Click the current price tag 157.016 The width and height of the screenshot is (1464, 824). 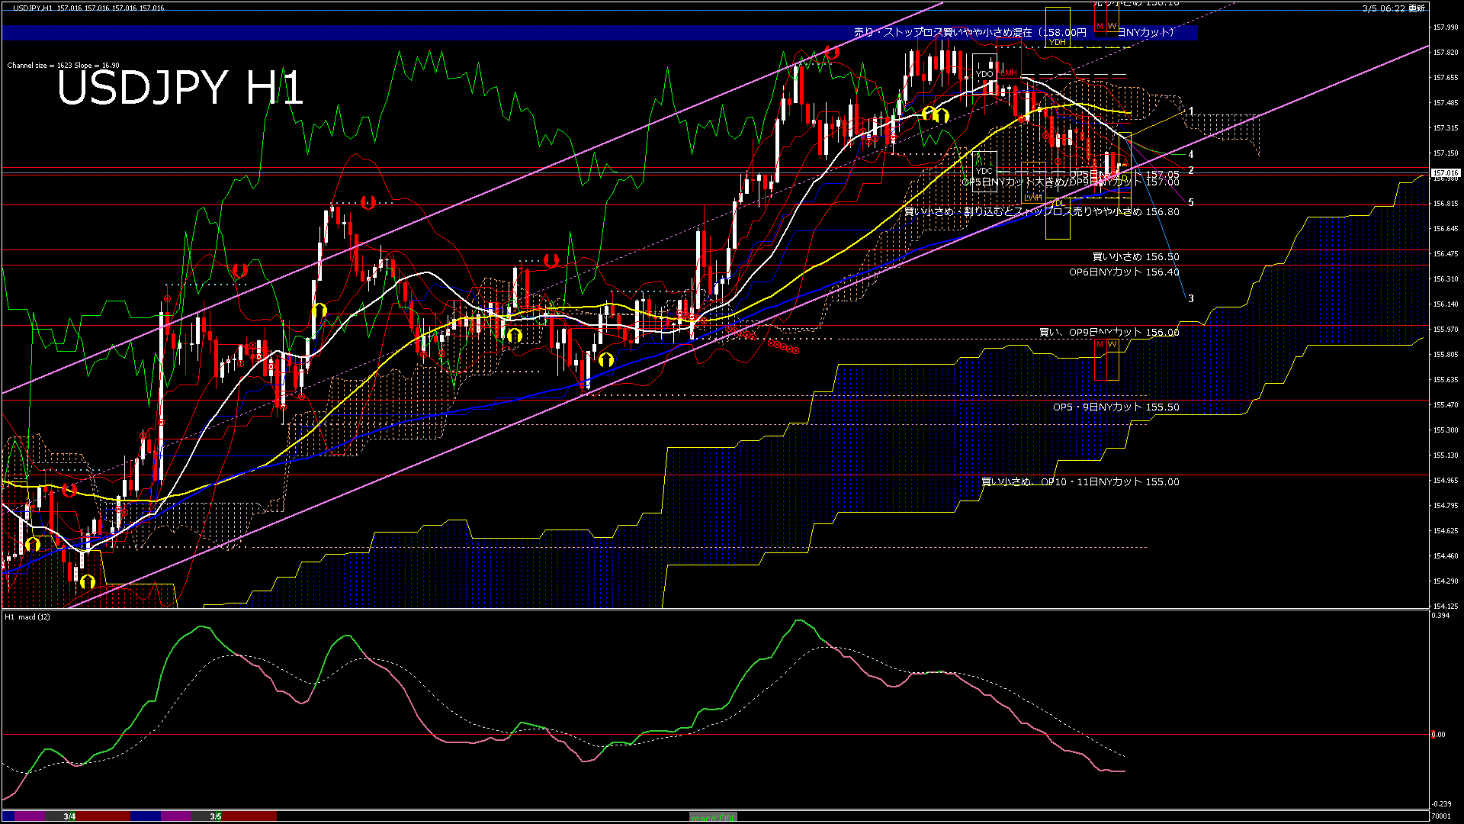tap(1445, 173)
